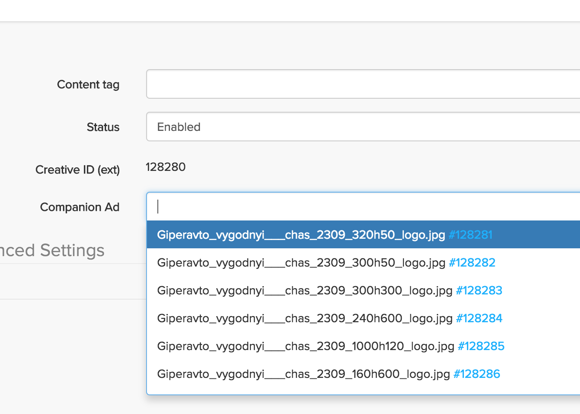Pick the 1000h120_logo.jpg option
580x414 pixels.
coord(305,346)
